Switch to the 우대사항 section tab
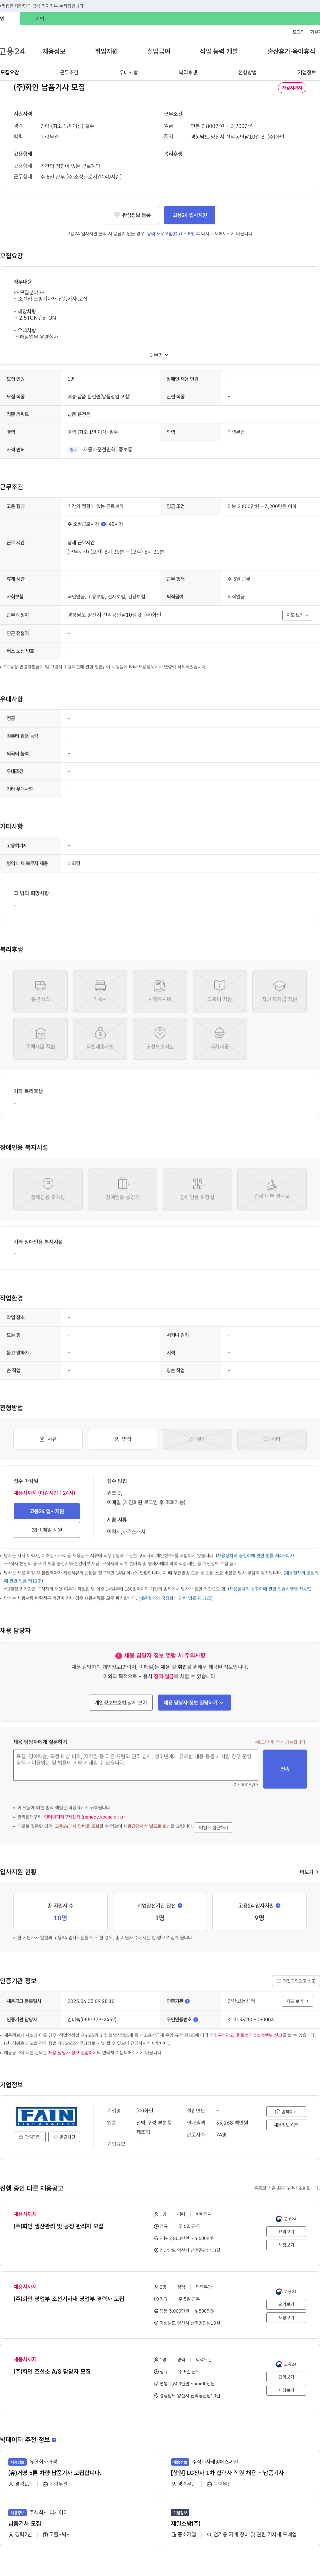 pyautogui.click(x=128, y=72)
